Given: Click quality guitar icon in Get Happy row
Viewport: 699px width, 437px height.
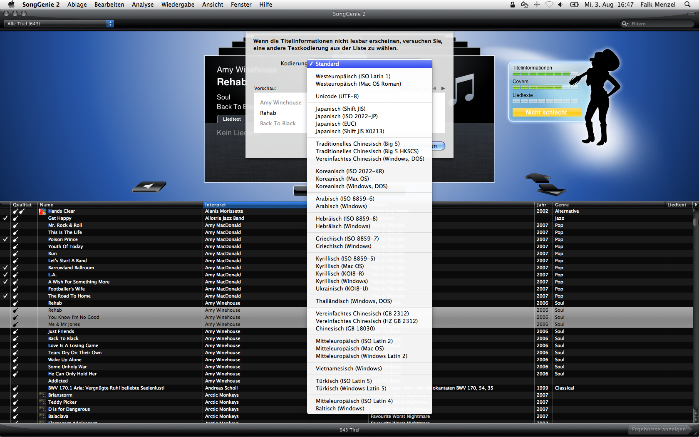Looking at the screenshot, I should 15,218.
